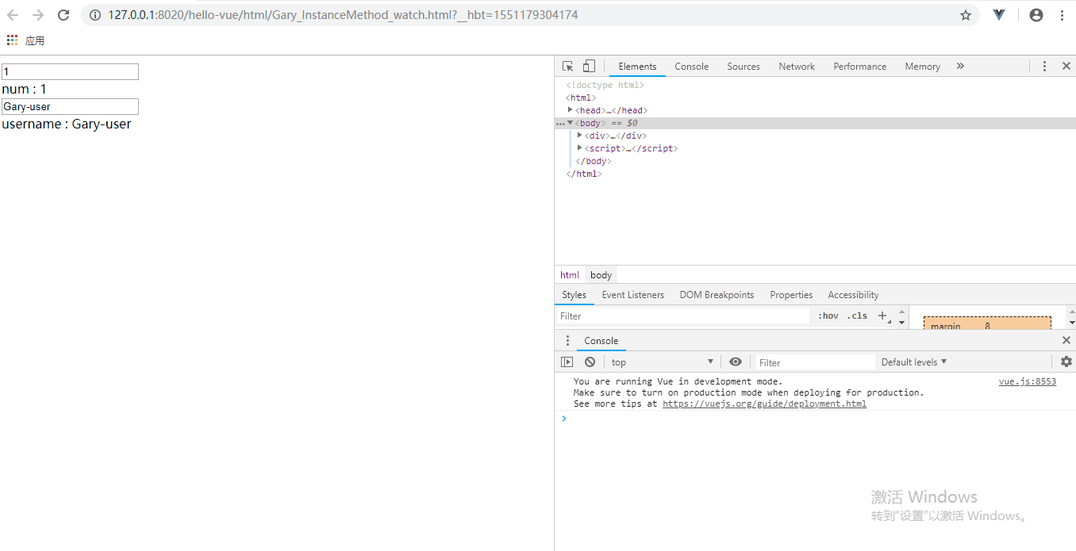Open the DevTools customize menu dots
Screen dimensions: 1076x551
click(x=1045, y=67)
